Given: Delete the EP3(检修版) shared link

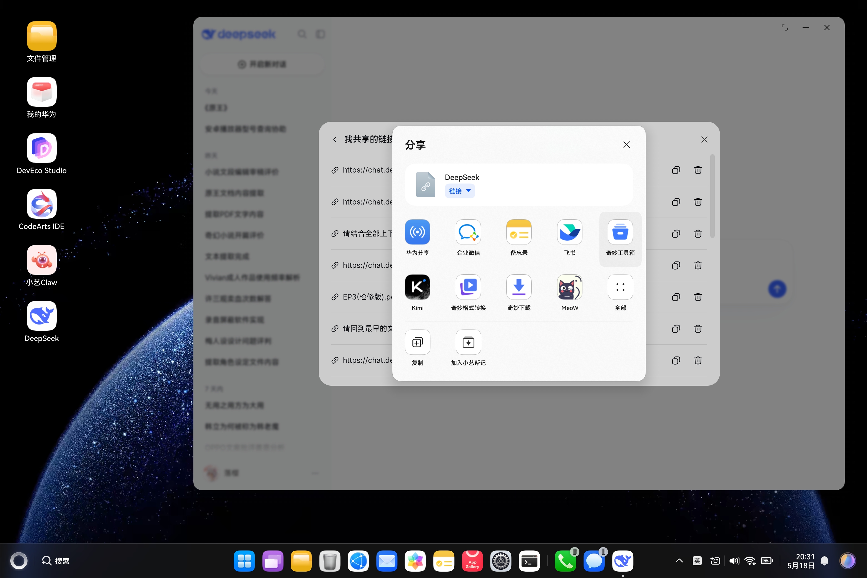Looking at the screenshot, I should click(698, 297).
